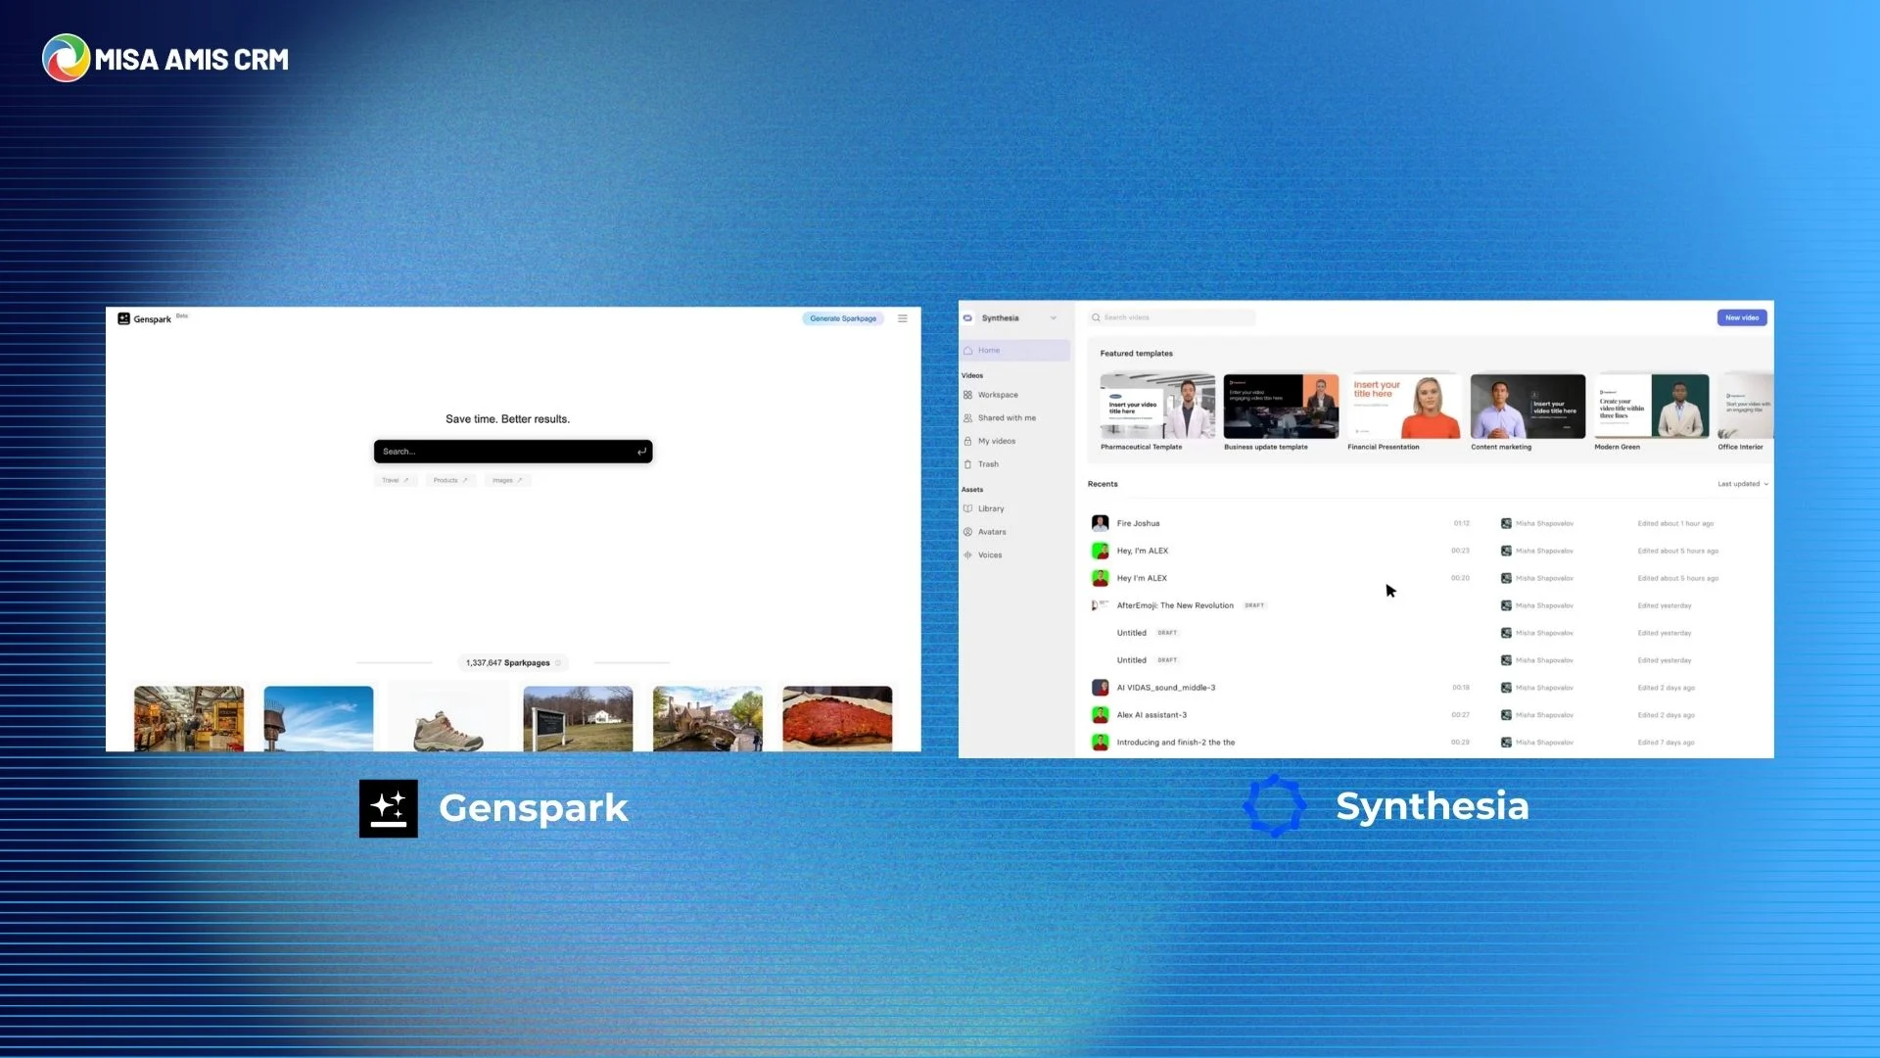This screenshot has width=1880, height=1058.
Task: Open "Alex AI assistant-3" video title
Action: (x=1151, y=716)
